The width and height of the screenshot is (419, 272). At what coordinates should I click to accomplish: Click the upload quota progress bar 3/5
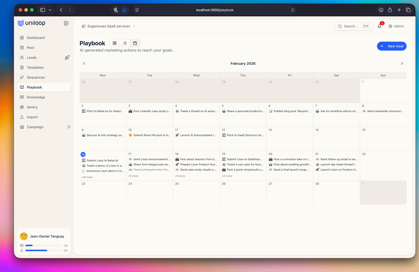coord(43,250)
